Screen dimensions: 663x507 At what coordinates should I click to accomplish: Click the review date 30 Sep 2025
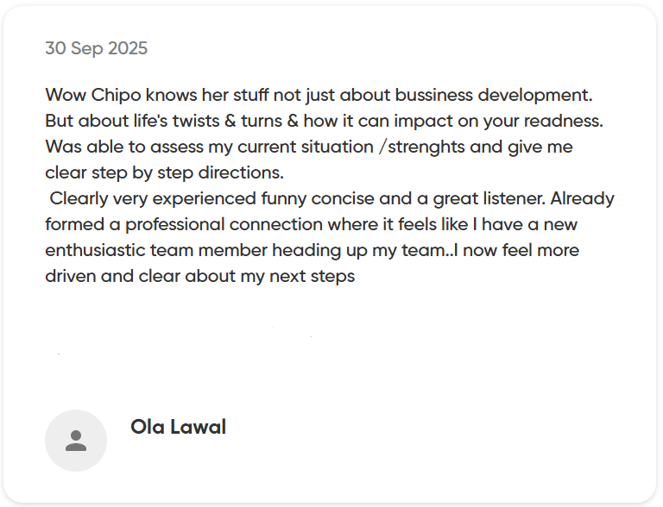click(x=96, y=48)
